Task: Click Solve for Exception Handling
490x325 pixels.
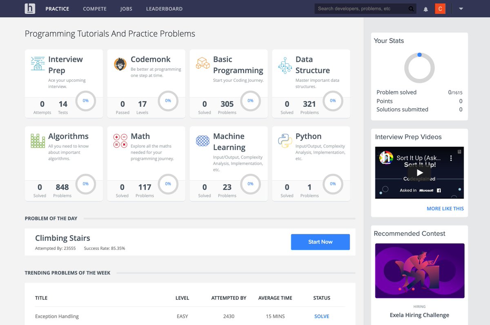Action: (x=322, y=316)
